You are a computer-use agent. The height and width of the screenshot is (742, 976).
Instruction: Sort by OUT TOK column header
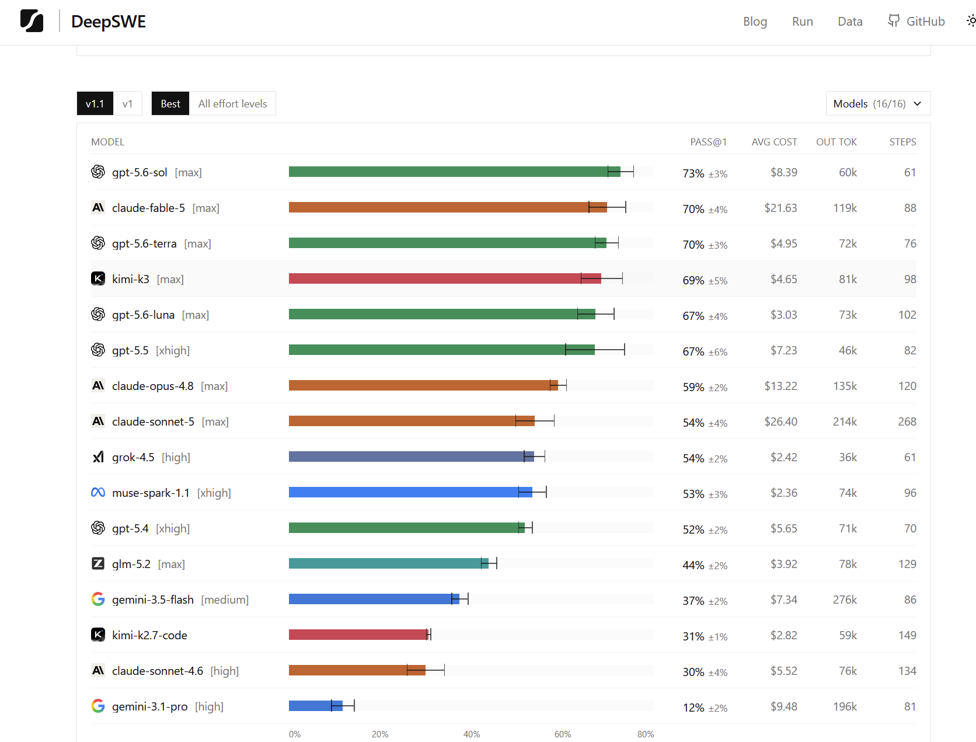pyautogui.click(x=836, y=142)
